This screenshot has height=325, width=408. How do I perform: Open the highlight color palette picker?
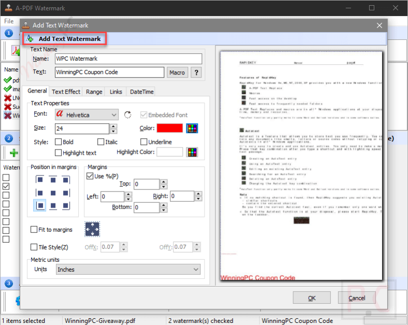[x=192, y=152]
